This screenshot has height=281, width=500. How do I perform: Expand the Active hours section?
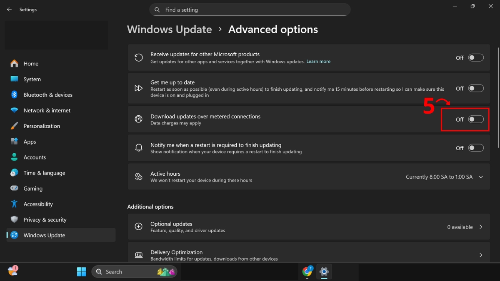[x=481, y=177]
